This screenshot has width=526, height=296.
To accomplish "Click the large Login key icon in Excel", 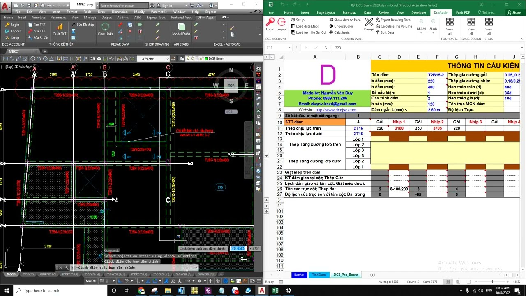I will 270,25.
